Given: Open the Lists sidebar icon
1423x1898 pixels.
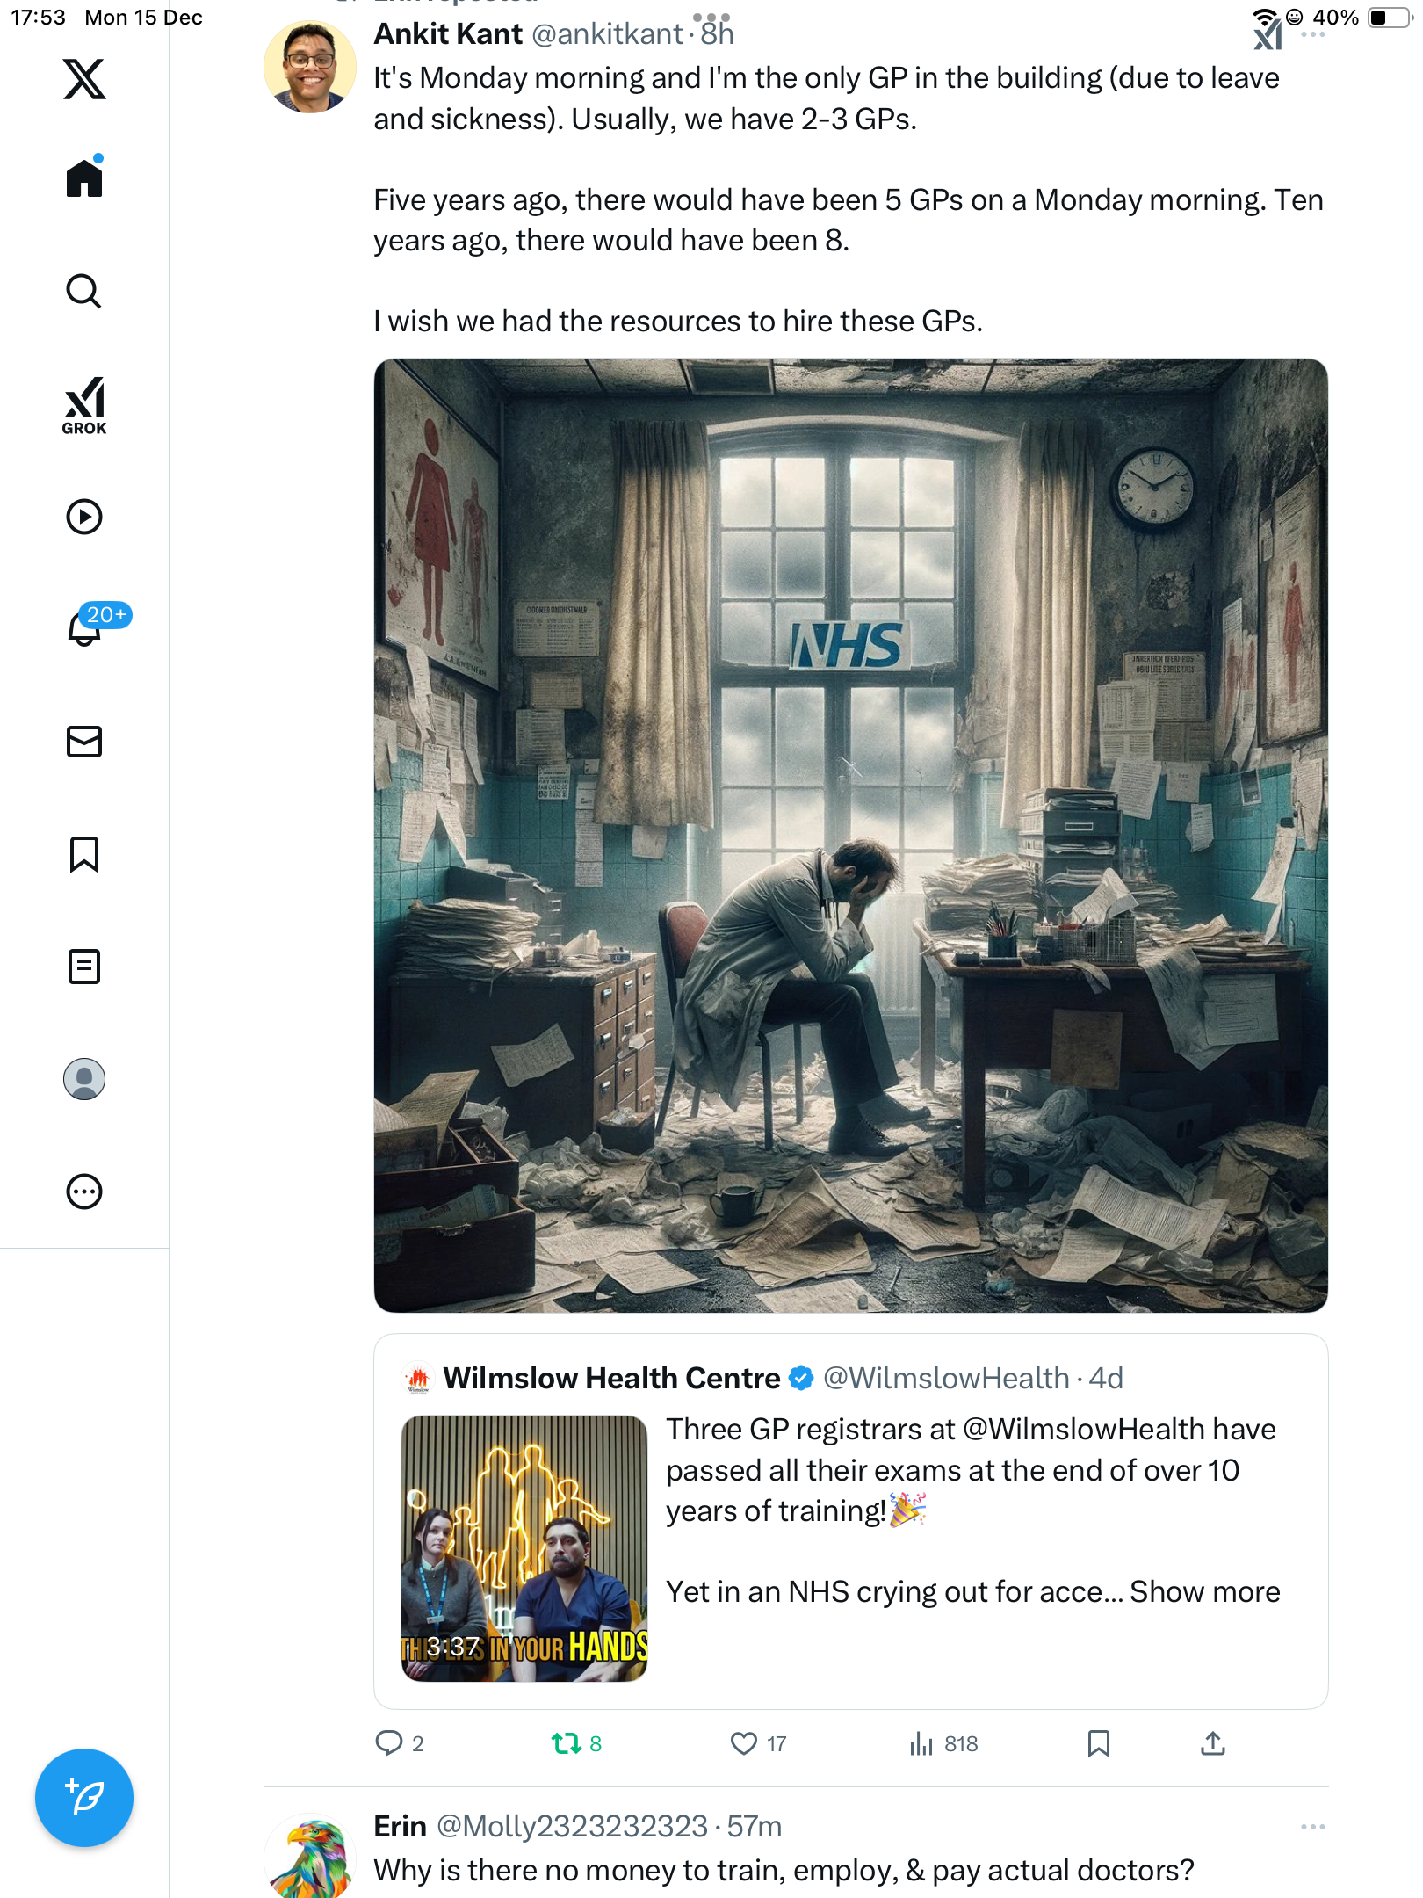Looking at the screenshot, I should tap(84, 967).
